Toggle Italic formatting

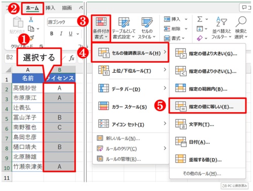[61, 34]
